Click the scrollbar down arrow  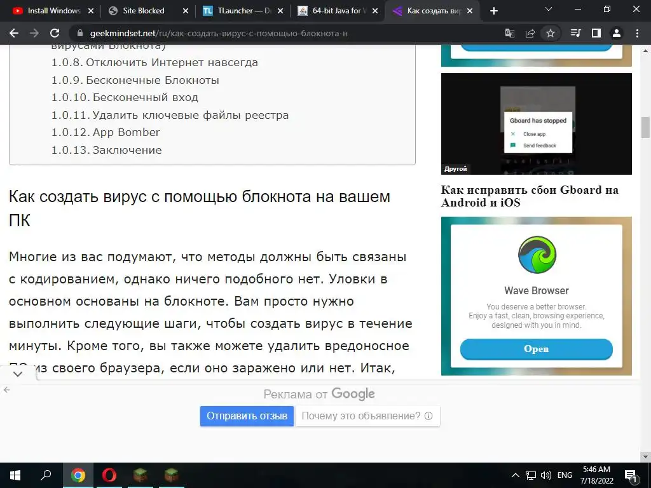(645, 456)
